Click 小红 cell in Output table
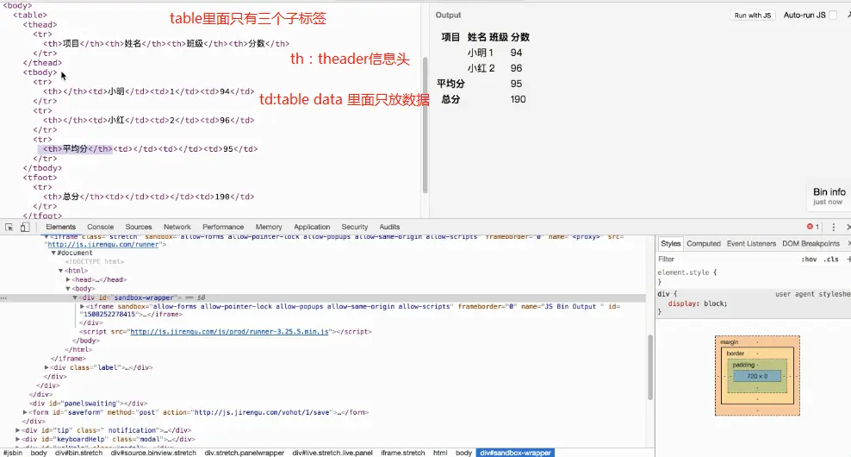 [x=477, y=68]
